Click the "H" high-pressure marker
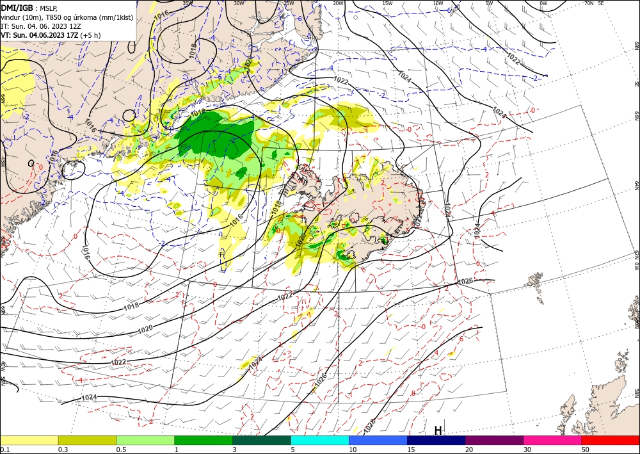The width and height of the screenshot is (640, 454). [x=438, y=430]
